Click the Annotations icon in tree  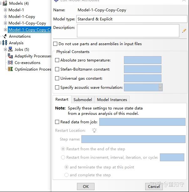click(5, 36)
